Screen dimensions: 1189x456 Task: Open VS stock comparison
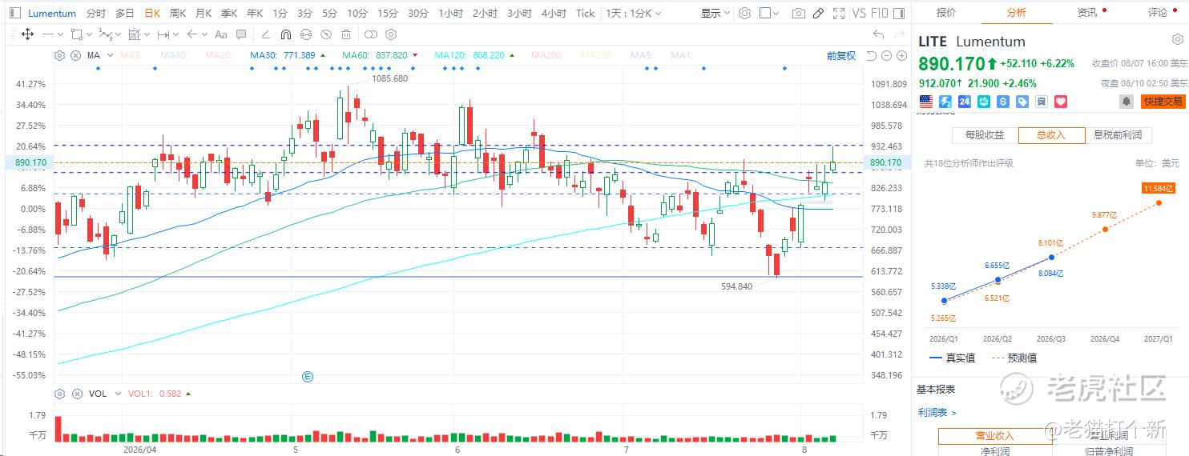pos(859,14)
